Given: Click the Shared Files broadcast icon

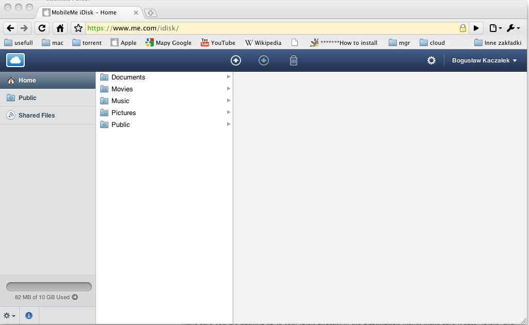Looking at the screenshot, I should click(x=11, y=116).
